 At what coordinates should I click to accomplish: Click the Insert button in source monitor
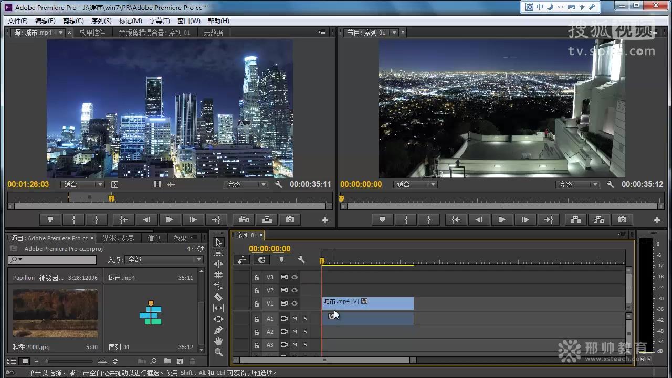click(x=244, y=220)
